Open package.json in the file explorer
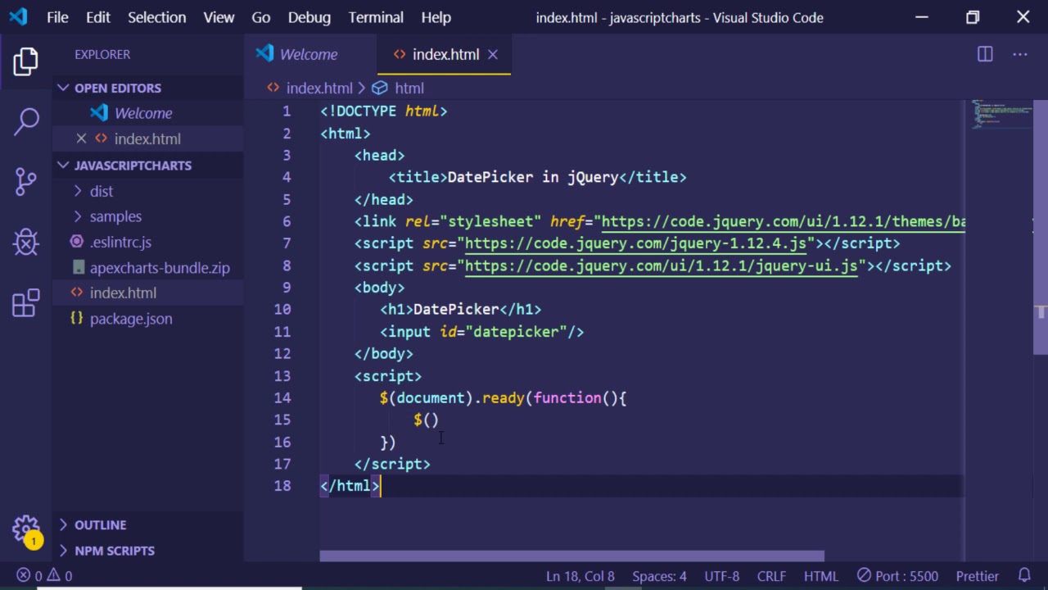 coord(131,319)
